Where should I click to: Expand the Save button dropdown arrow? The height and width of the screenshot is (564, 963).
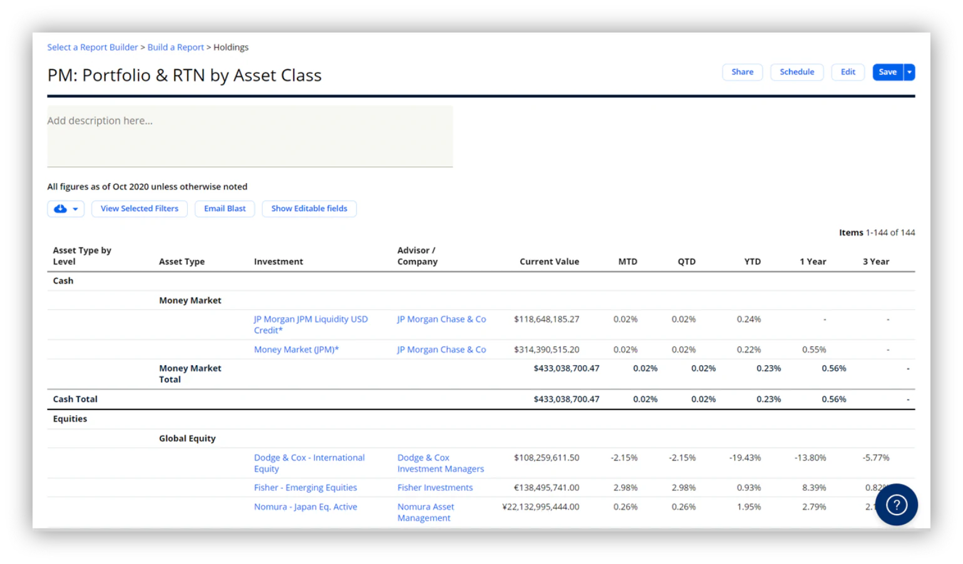coord(909,73)
